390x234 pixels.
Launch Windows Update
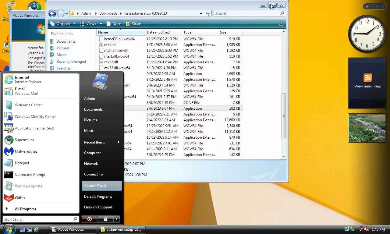pyautogui.click(x=41, y=186)
